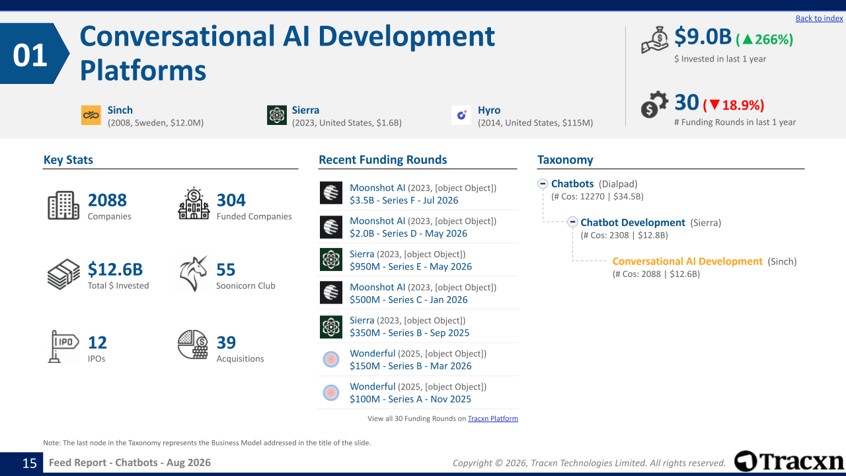The height and width of the screenshot is (476, 846).
Task: Open Wonderful name in the Nov 2025 row
Action: point(373,386)
